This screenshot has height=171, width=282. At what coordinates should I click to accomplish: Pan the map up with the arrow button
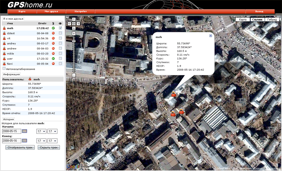coord(74,19)
